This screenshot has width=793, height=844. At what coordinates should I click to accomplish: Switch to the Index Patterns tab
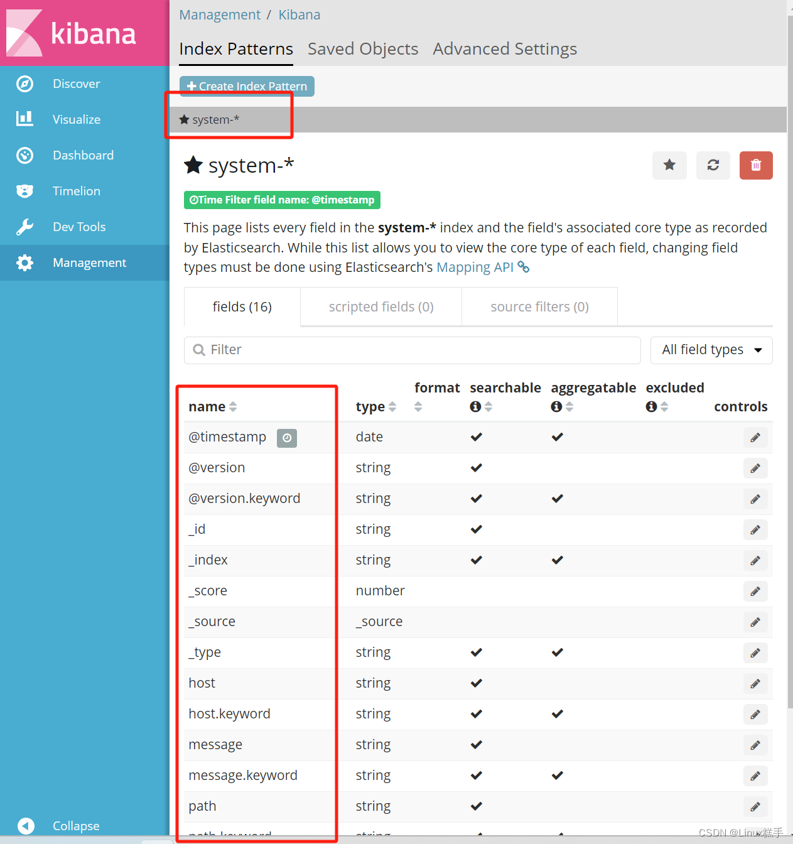(236, 49)
